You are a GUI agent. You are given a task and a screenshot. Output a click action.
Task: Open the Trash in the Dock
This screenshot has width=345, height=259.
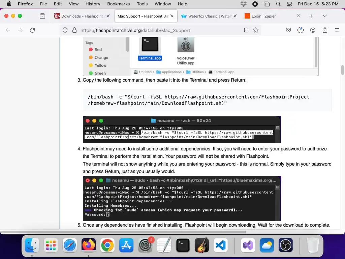(x=313, y=245)
